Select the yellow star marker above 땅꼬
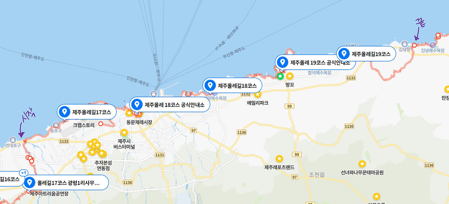449x204 pixels. [x=290, y=76]
